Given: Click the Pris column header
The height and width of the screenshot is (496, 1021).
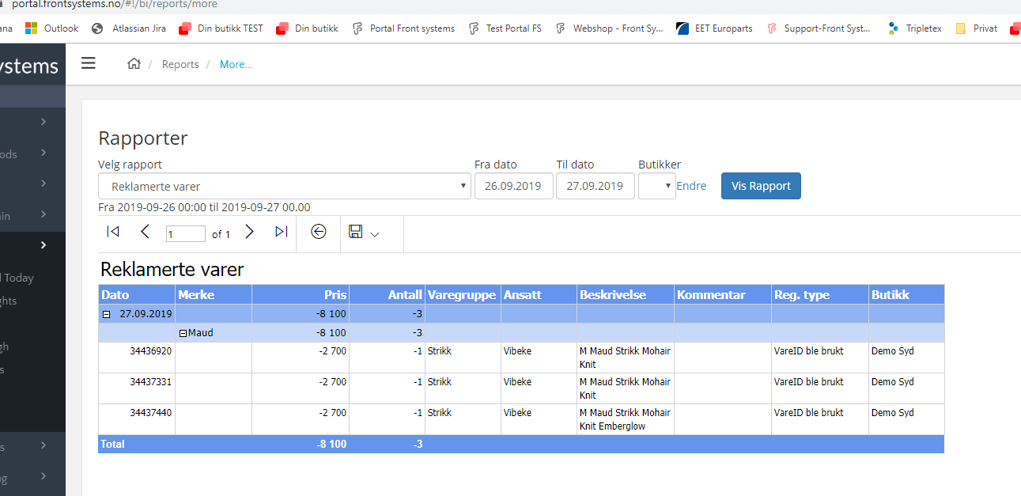Looking at the screenshot, I should coord(301,294).
